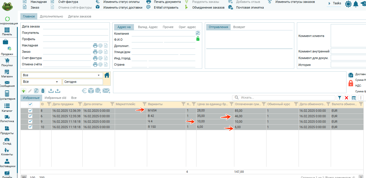Image resolution: width=366 pixels, height=178 pixels.
Task: Open the filter on Дата продажи column
Action: point(80,104)
